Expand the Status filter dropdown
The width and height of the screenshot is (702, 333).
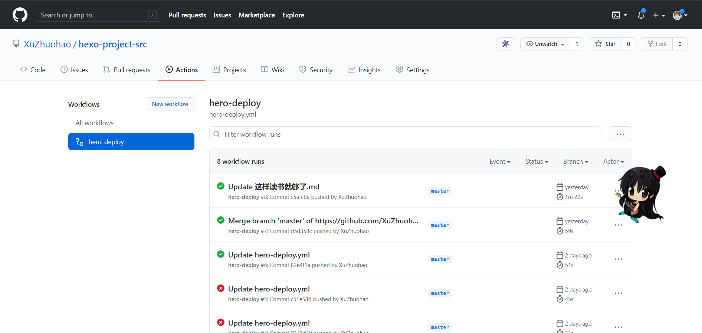(537, 161)
